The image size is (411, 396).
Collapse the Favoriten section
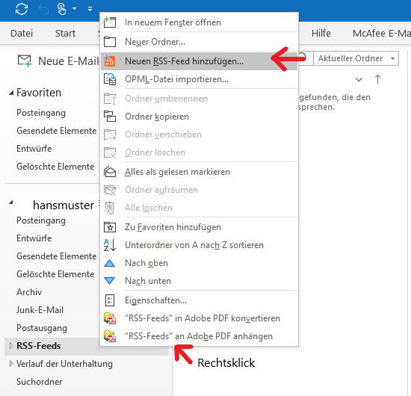coord(11,93)
